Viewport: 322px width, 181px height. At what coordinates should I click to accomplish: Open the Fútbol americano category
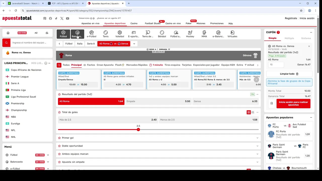[176, 34]
